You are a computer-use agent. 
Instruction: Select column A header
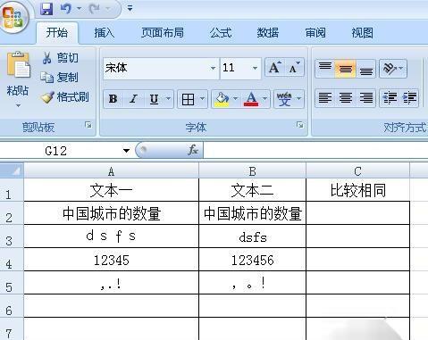click(x=111, y=171)
